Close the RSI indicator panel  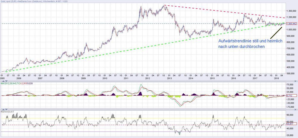click(x=295, y=110)
